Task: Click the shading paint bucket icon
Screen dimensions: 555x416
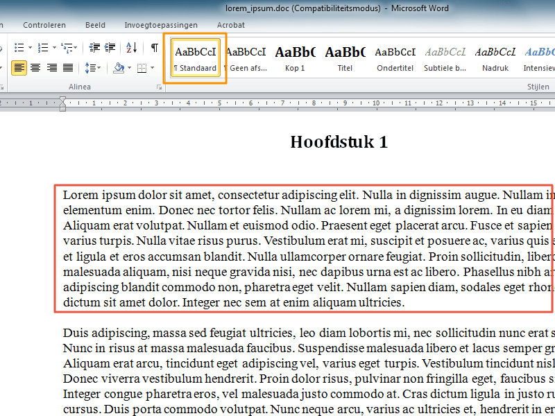Action: pyautogui.click(x=119, y=67)
